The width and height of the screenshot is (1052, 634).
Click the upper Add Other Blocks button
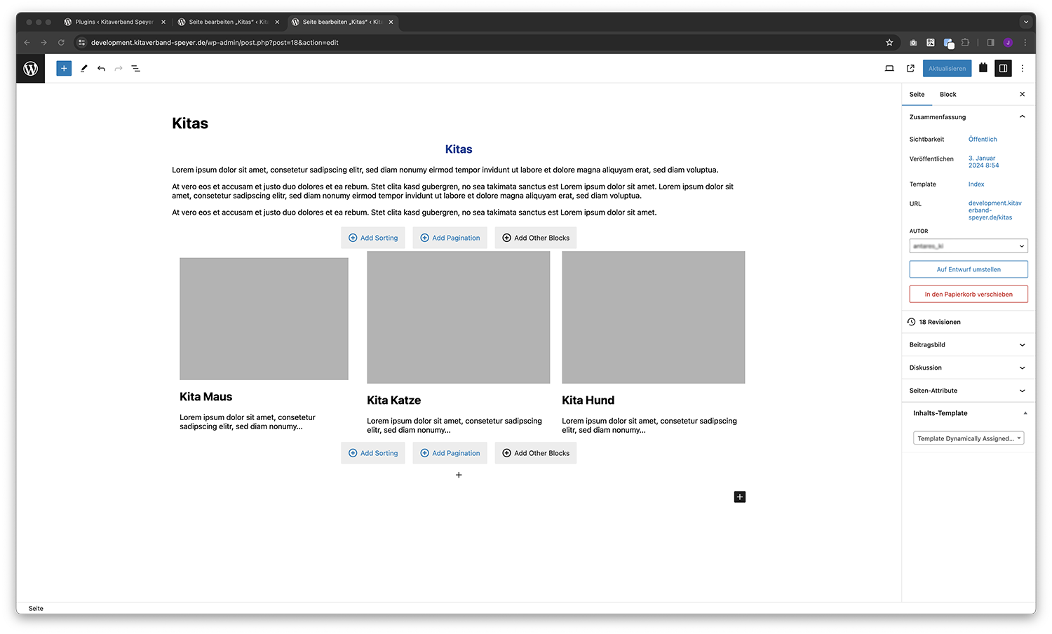[536, 238]
